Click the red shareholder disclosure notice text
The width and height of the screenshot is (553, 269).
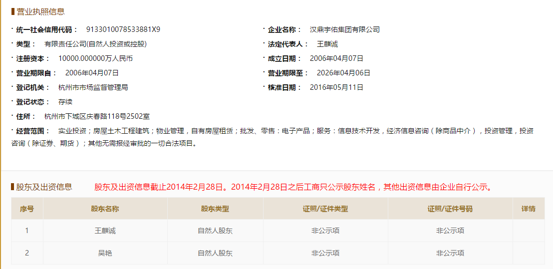point(293,187)
